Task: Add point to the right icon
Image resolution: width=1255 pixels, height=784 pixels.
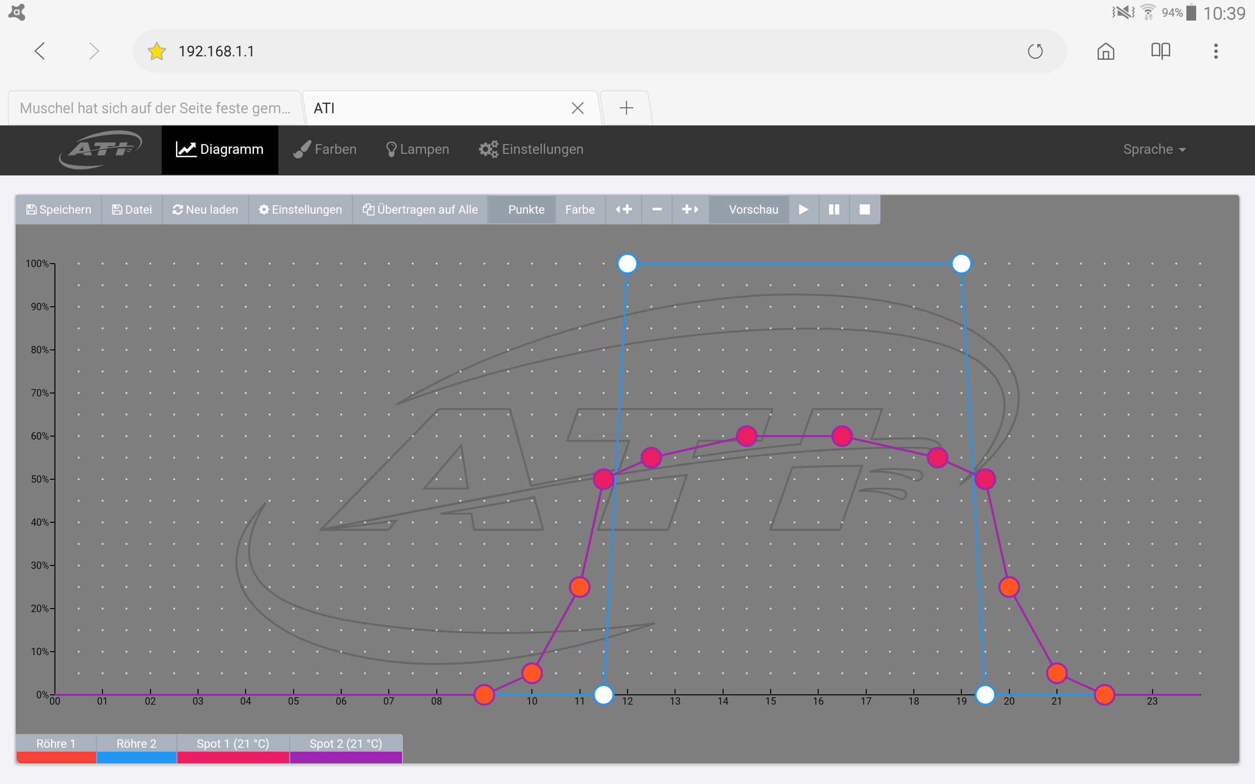Action: 690,210
